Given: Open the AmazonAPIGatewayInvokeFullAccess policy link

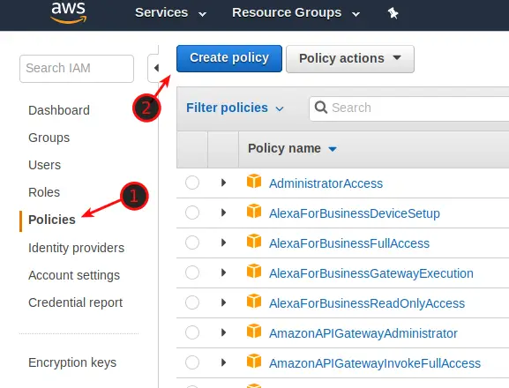Looking at the screenshot, I should click(375, 363).
